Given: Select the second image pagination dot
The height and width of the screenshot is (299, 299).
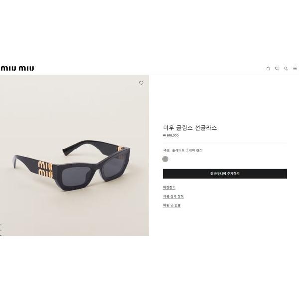Looking at the screenshot, I should [x=1, y=230].
